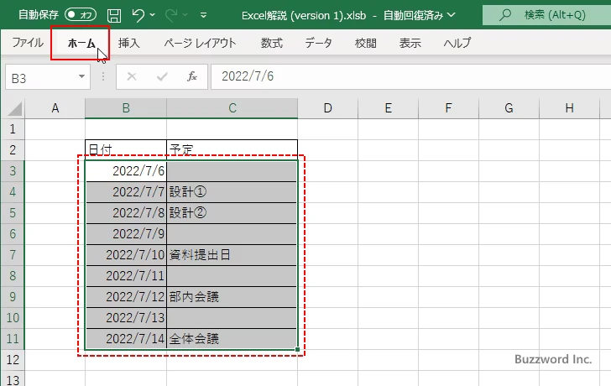The image size is (611, 386).
Task: Click cell with date 2022/7/12
Action: tap(126, 297)
